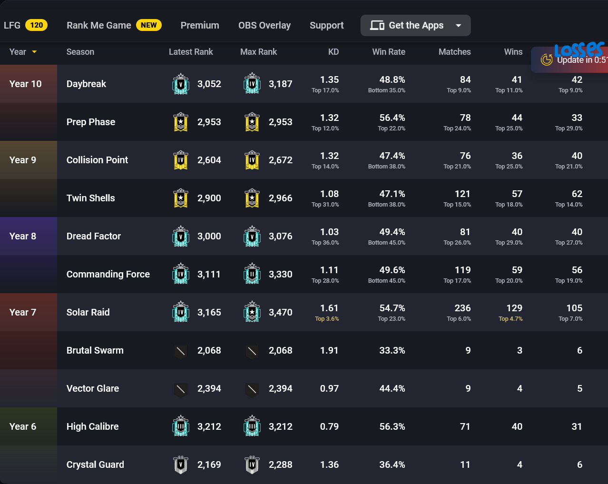
Task: Click Solar Raid Top 4.7% wins label
Action: (x=510, y=319)
